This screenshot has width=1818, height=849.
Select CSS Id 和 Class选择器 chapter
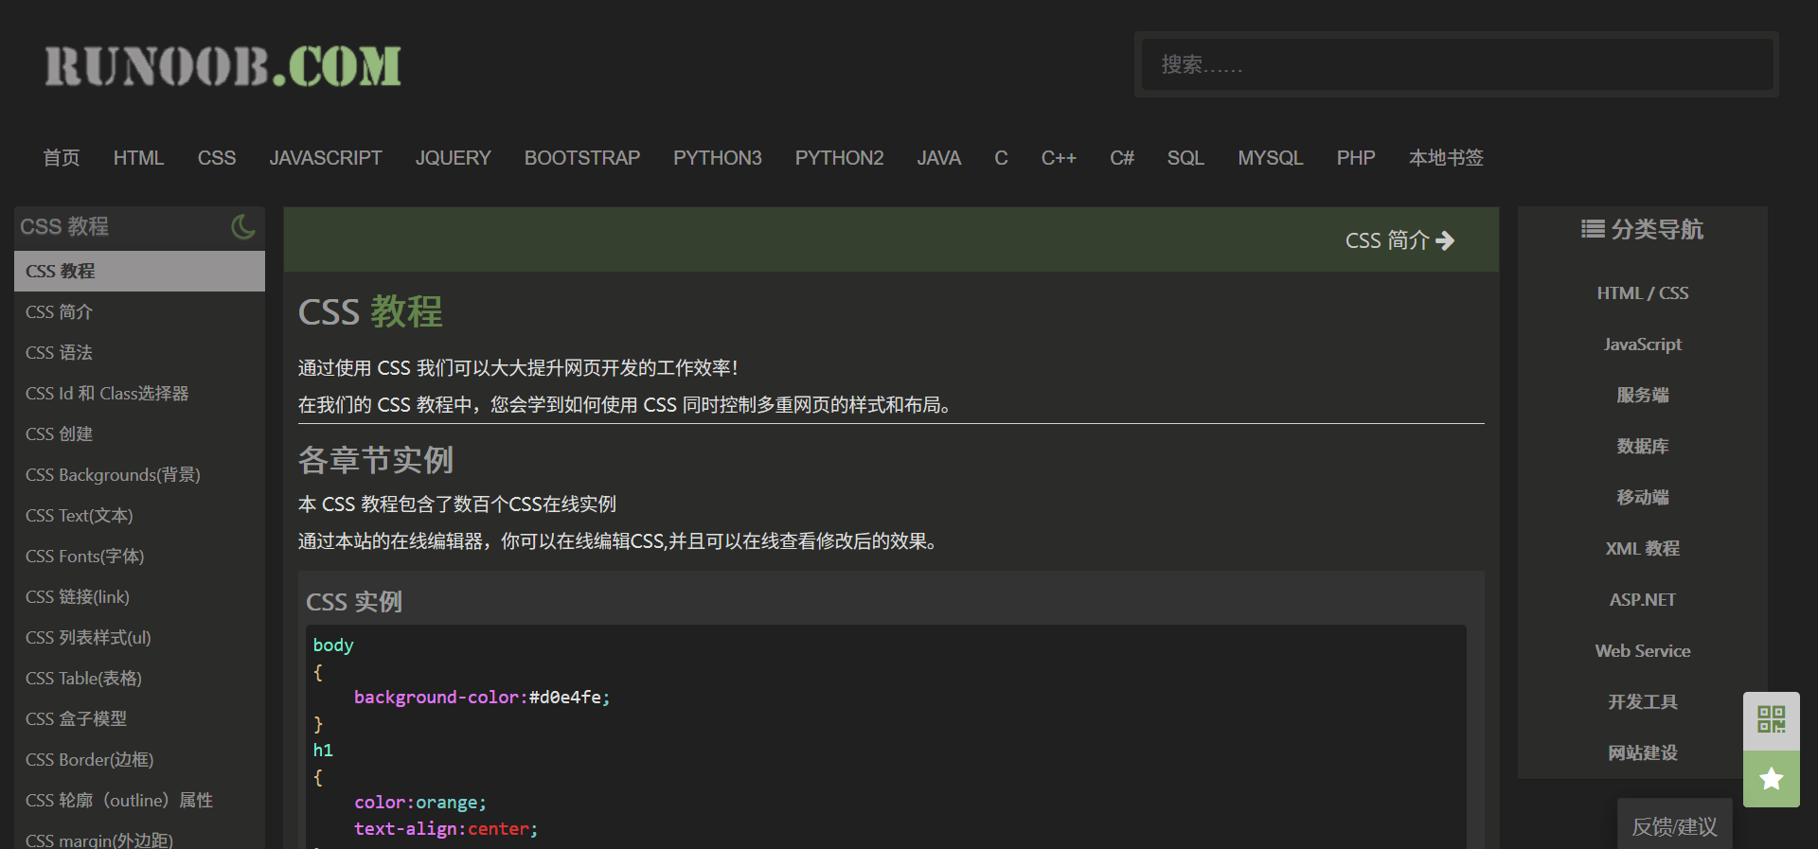click(107, 393)
